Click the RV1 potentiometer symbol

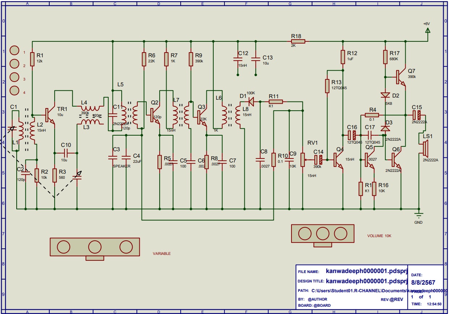point(303,159)
